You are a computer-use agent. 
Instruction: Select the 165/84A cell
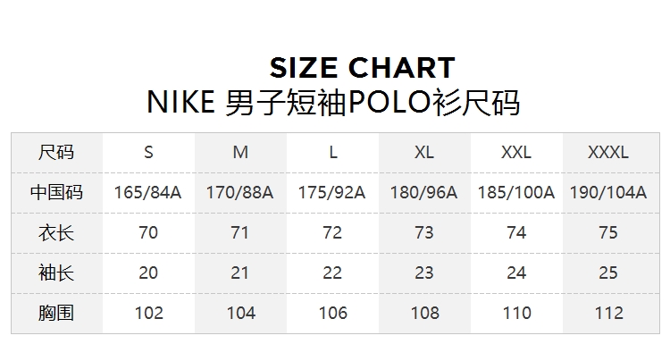[147, 193]
